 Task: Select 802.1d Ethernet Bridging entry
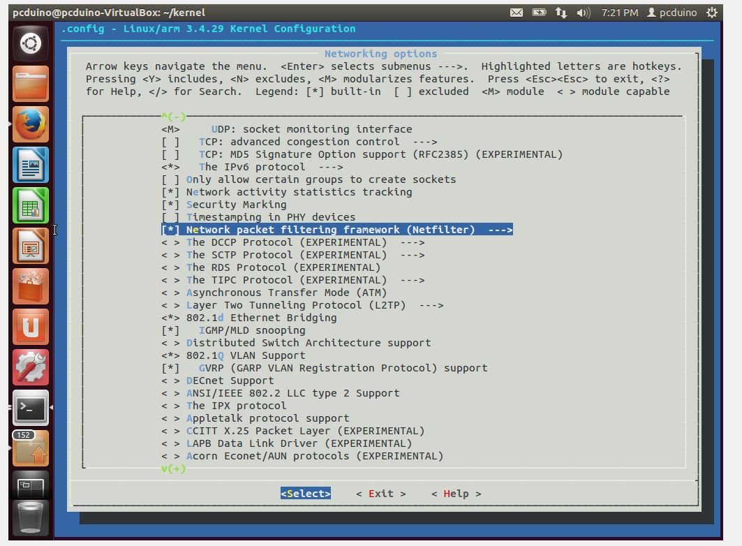[249, 318]
